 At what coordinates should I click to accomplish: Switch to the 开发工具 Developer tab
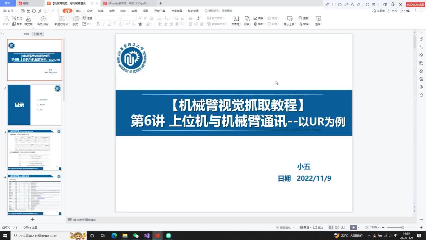click(x=159, y=11)
